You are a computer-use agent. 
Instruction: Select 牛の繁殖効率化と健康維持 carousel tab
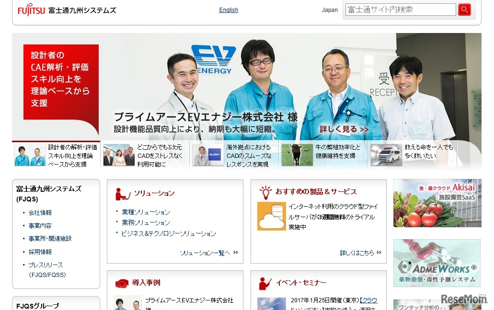pos(323,155)
